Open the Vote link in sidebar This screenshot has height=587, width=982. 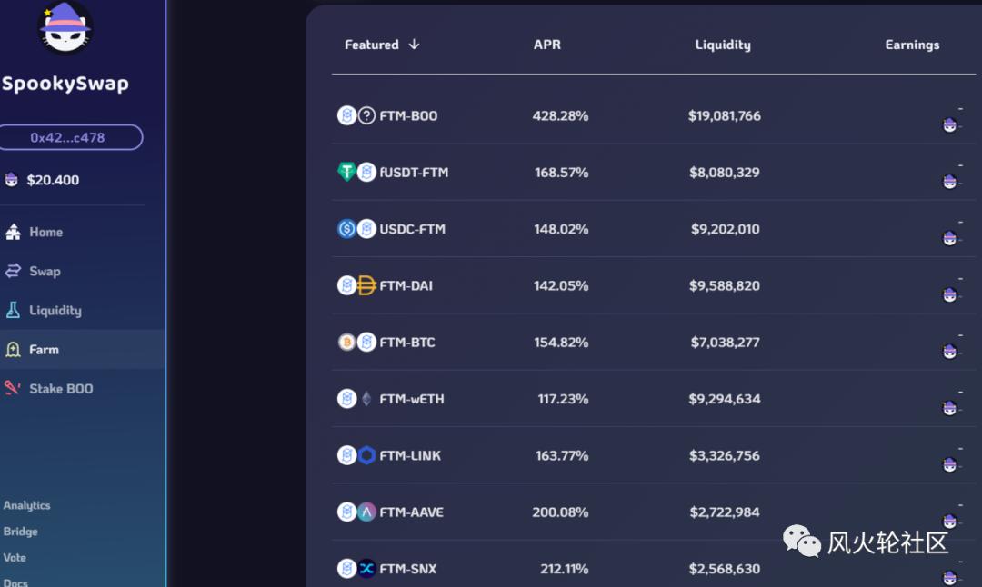click(x=15, y=557)
